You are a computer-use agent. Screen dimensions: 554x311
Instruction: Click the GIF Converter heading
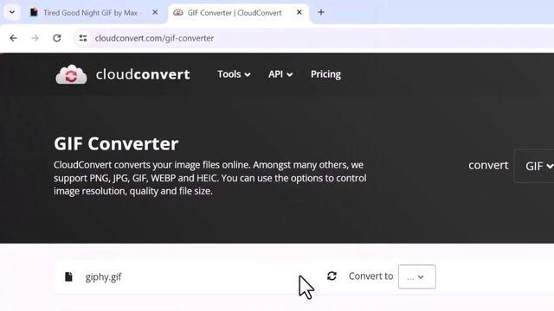[x=116, y=144]
